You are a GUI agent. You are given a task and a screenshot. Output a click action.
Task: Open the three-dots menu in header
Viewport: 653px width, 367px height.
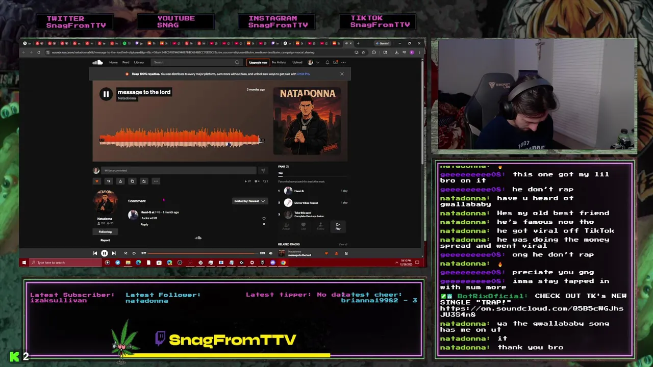[343, 62]
